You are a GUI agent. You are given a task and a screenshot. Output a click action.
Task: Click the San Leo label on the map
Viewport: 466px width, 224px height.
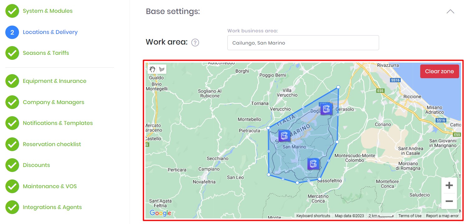(x=235, y=177)
